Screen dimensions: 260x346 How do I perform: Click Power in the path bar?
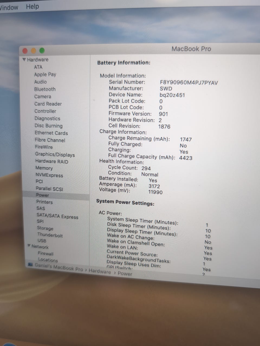(x=125, y=273)
